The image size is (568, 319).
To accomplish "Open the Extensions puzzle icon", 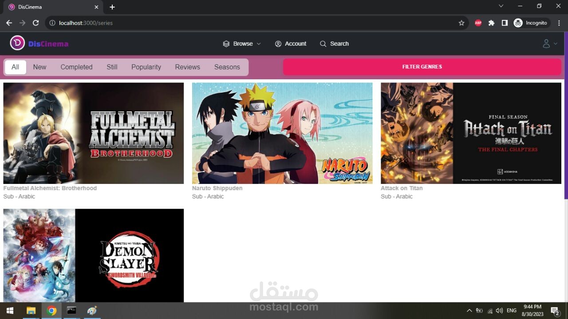I will (491, 23).
